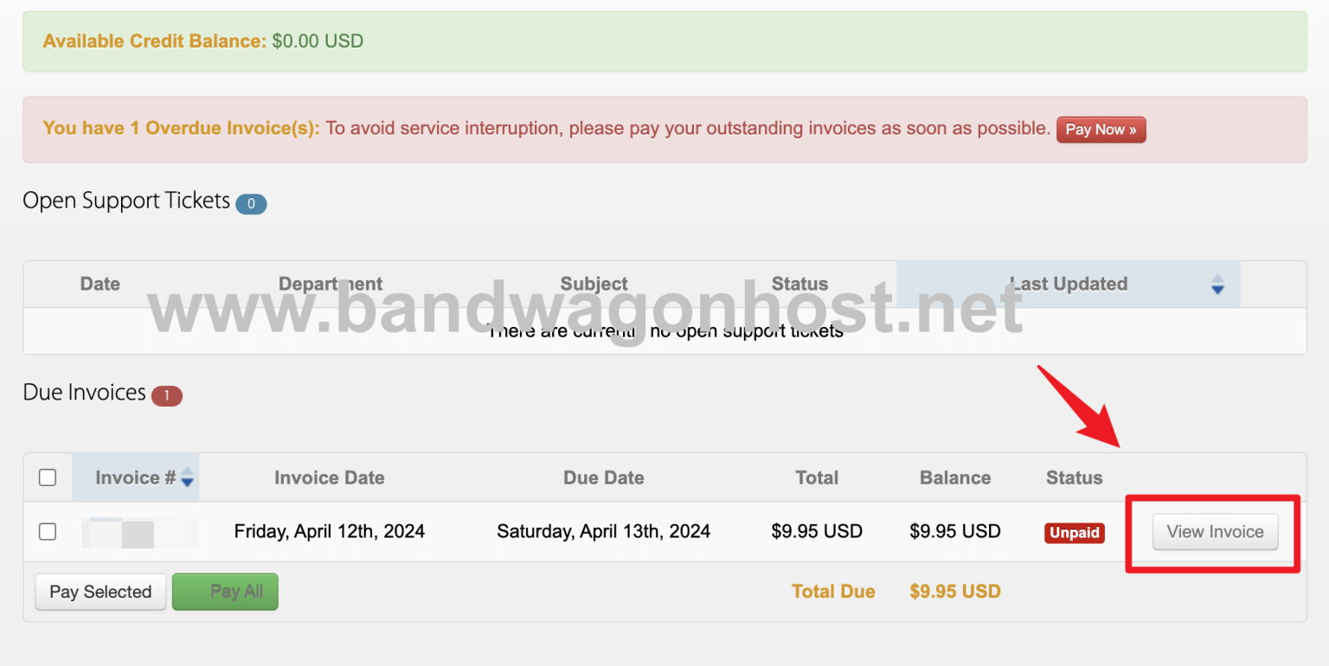Hit the green Pay All button
The width and height of the screenshot is (1329, 666).
click(225, 592)
